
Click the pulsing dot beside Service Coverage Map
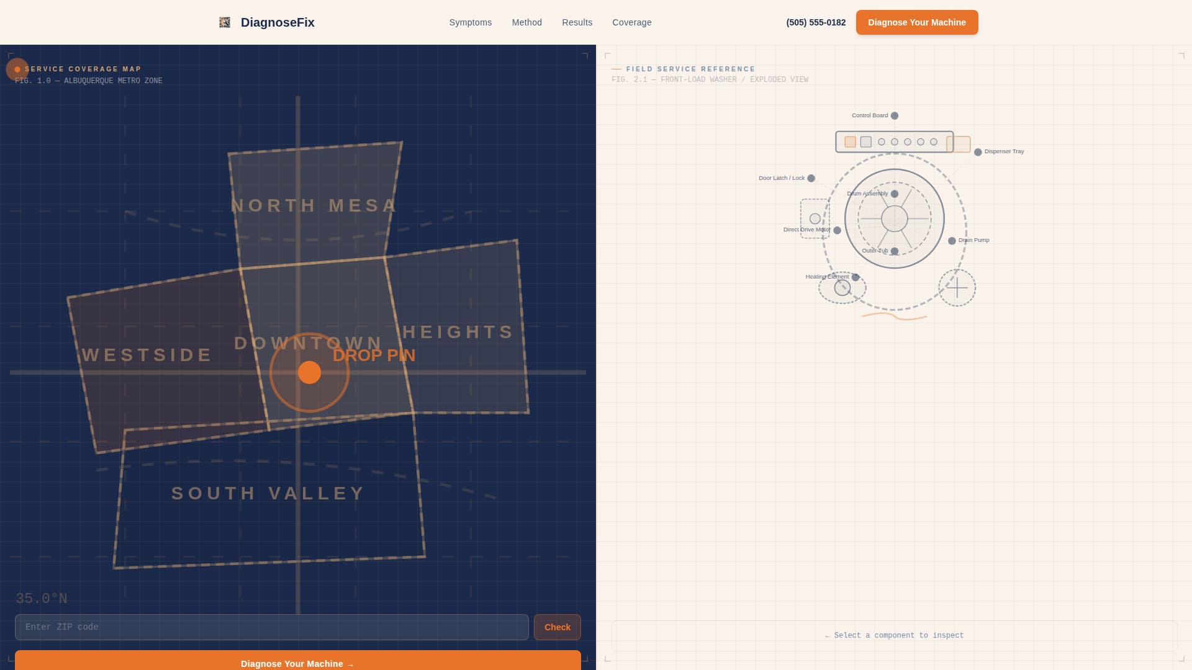click(17, 69)
